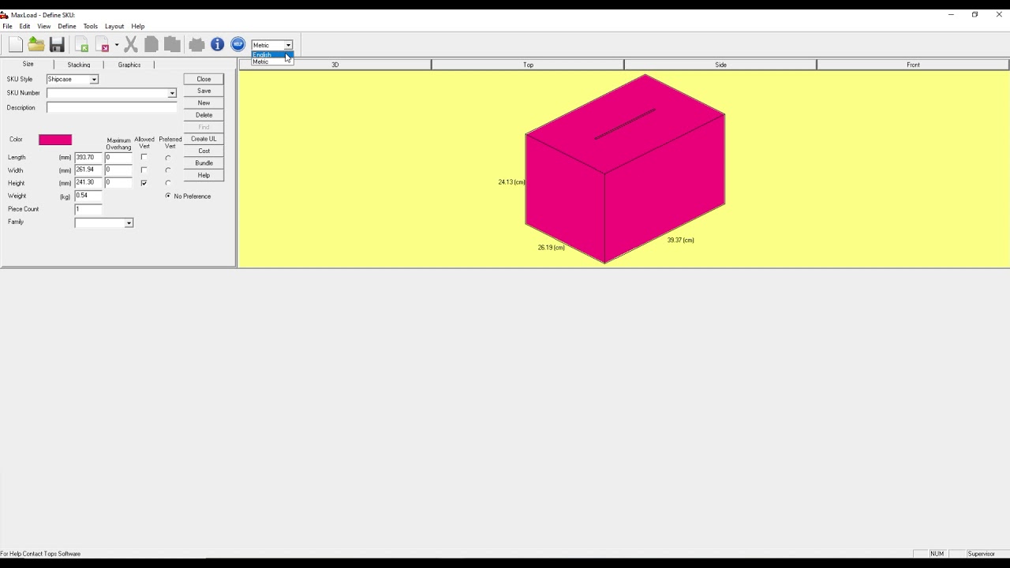Screen dimensions: 1010x568
Task: Click the Length value field 393.70
Action: 88,158
